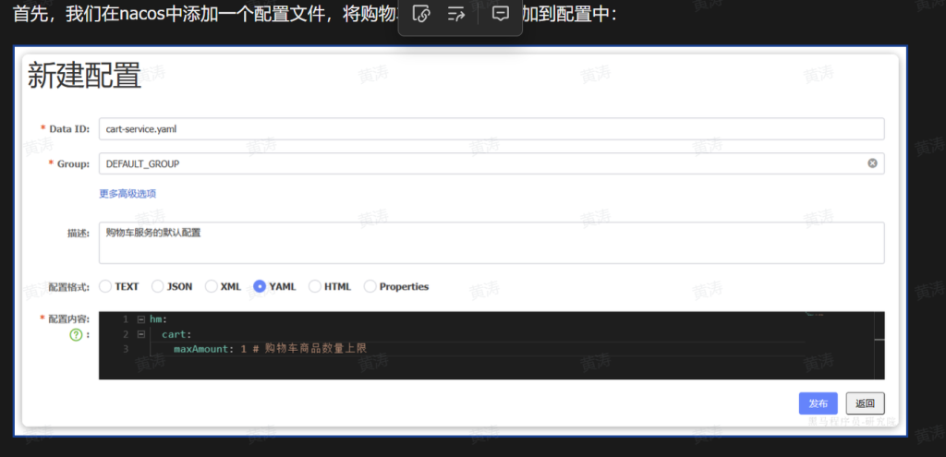Viewport: 946px width, 457px height.
Task: Select the Properties format radio button
Action: click(370, 286)
